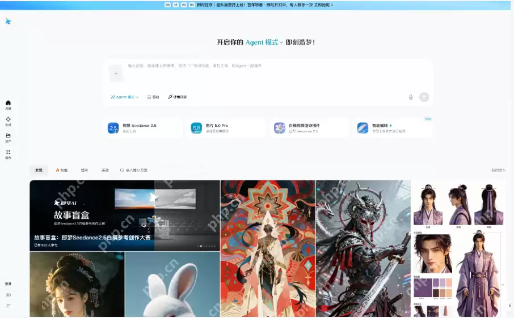Image resolution: width=514 pixels, height=318 pixels.
Task: Select the 3D entry in the sidebar
Action: pyautogui.click(x=8, y=295)
